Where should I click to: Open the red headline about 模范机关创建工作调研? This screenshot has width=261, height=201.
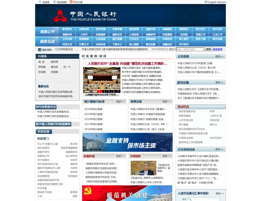(x=128, y=64)
